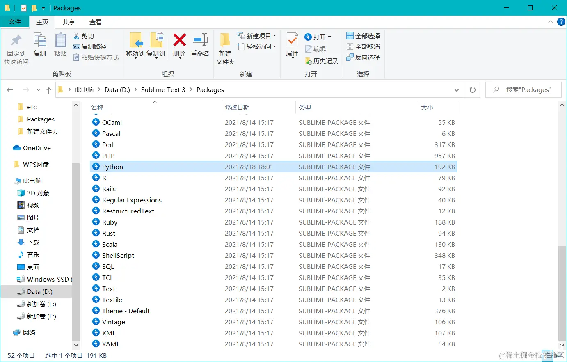Select the ShellScript package file

tap(118, 255)
